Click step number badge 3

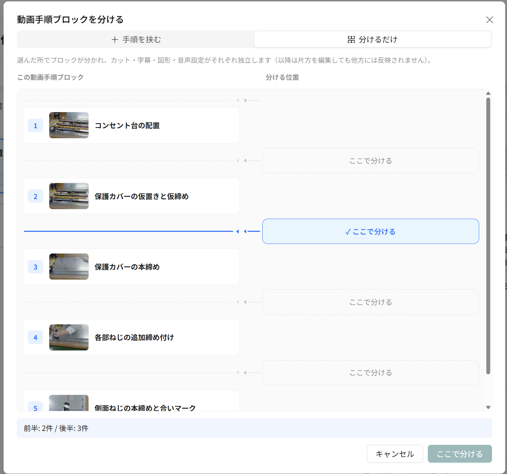35,267
